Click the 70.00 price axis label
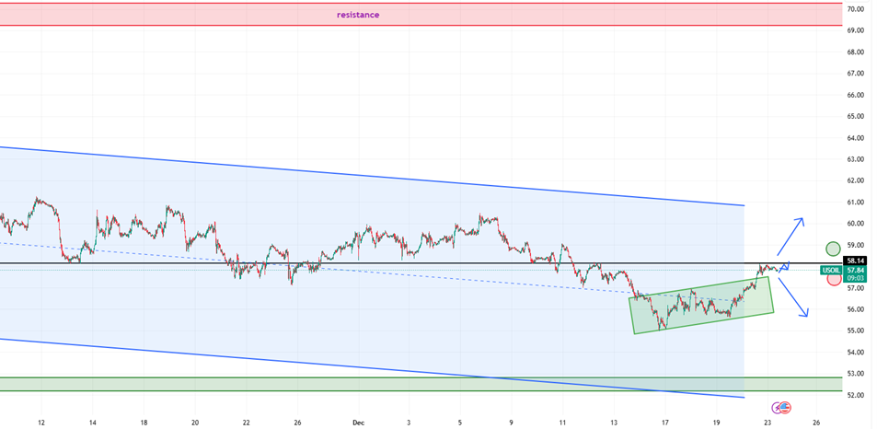Image resolution: width=877 pixels, height=429 pixels. pyautogui.click(x=855, y=9)
